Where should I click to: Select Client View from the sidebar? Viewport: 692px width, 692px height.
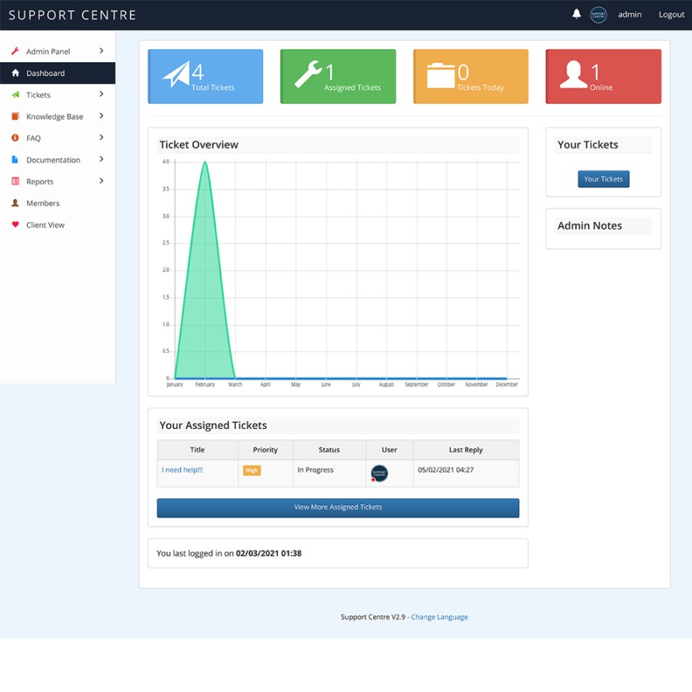pos(44,225)
